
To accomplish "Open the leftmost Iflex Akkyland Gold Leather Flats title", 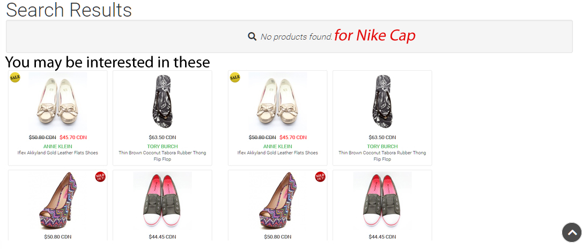I will [57, 153].
